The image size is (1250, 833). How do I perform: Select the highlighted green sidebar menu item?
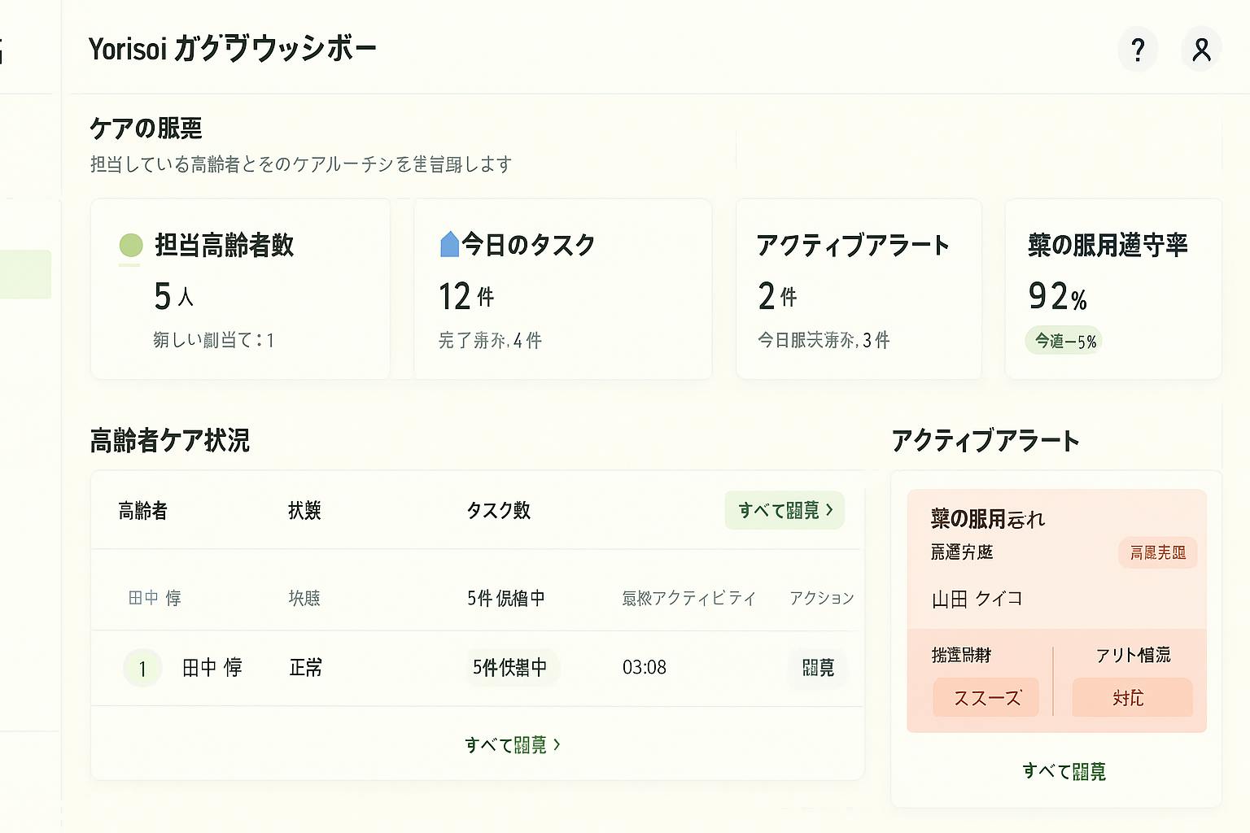point(25,274)
